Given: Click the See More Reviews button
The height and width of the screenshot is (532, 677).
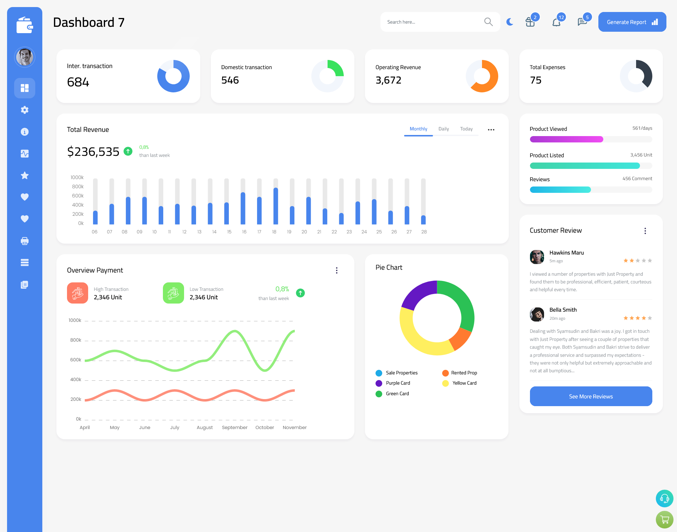Looking at the screenshot, I should click(591, 396).
